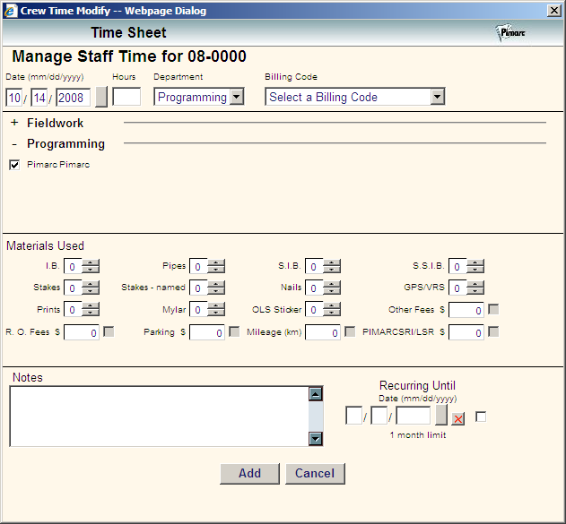566x524 pixels.
Task: Click the S.S.I.B. quantity spinner
Action: pyautogui.click(x=475, y=266)
